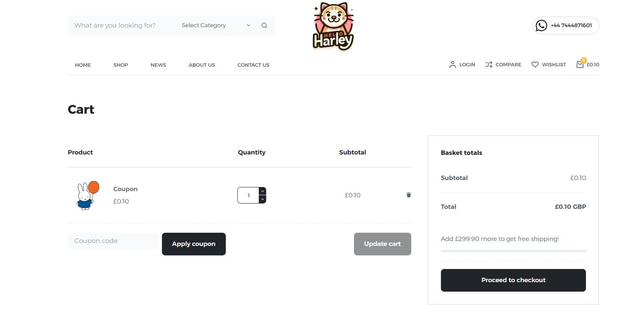Click the Login user icon
Viewport: 642px width, 318px height.
pos(452,65)
